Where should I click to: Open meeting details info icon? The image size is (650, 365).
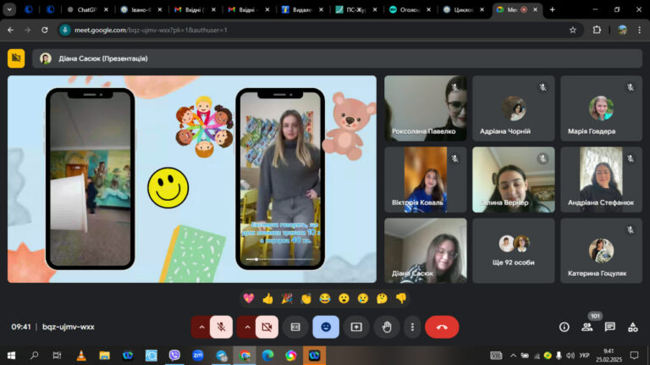(565, 327)
